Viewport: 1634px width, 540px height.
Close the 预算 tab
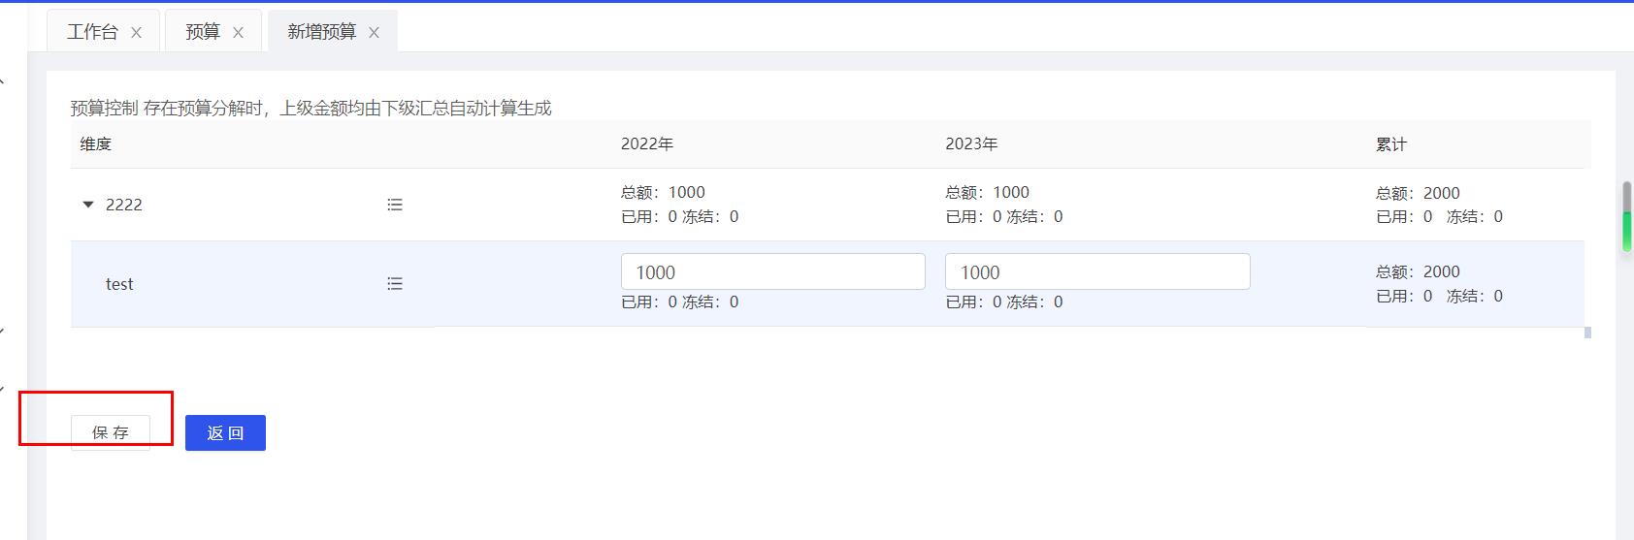238,32
